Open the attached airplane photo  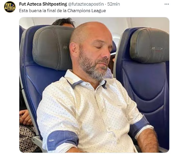click(94, 85)
